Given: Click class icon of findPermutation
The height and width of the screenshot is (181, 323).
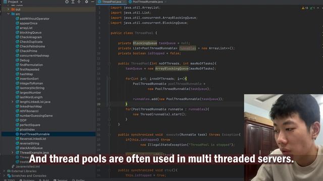Looking at the screenshot, I should (x=17, y=65).
